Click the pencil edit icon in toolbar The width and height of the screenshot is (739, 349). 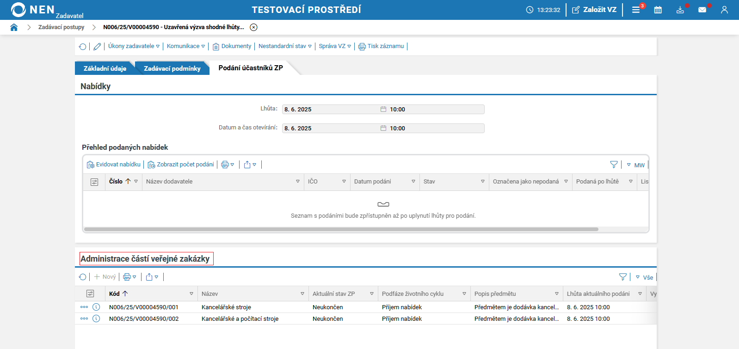(97, 46)
